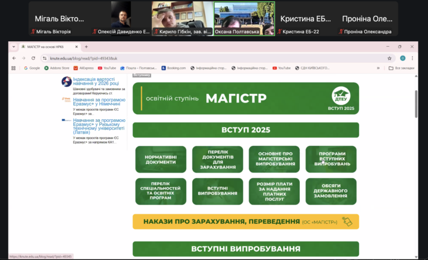Open the 'Накази про зарахування, переведення' yellow banner

(246, 222)
